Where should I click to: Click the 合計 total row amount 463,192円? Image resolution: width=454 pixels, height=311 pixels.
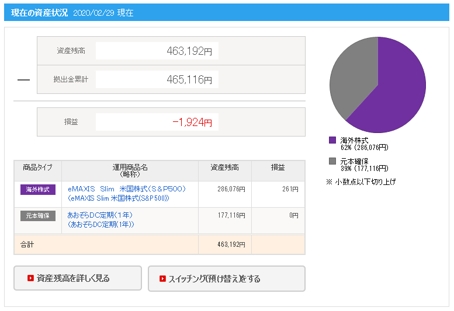pos(231,244)
